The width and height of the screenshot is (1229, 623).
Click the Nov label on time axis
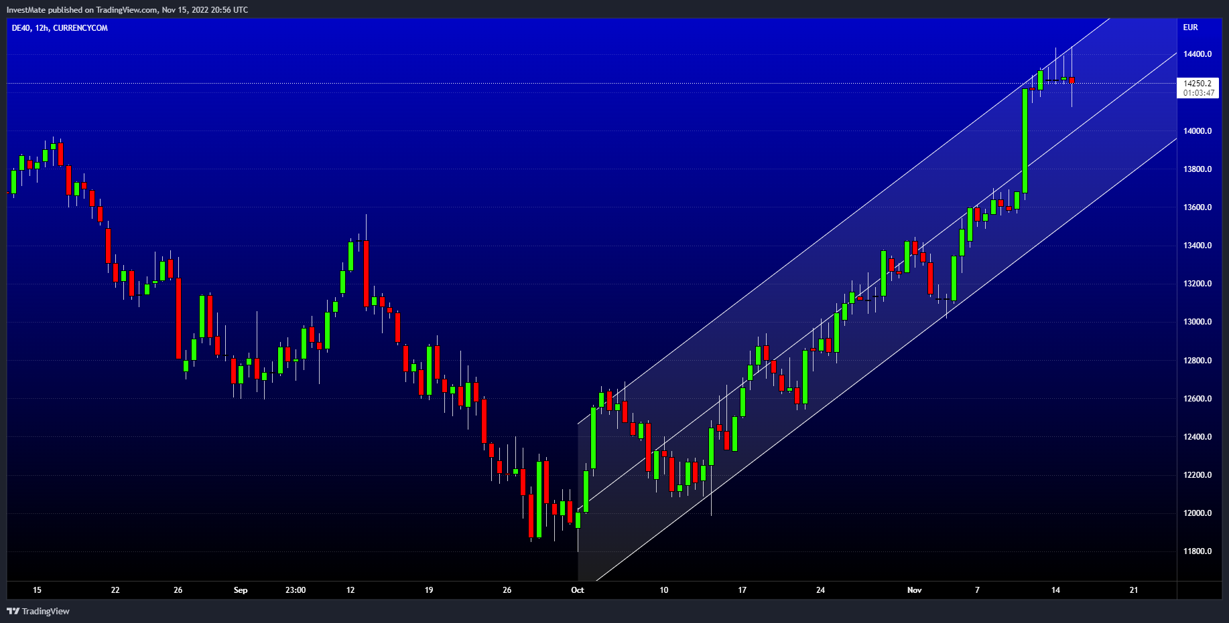point(914,590)
